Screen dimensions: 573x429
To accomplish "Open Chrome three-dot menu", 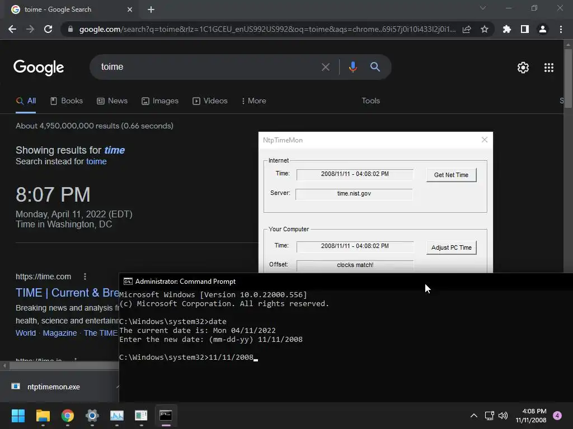I will pos(561,29).
